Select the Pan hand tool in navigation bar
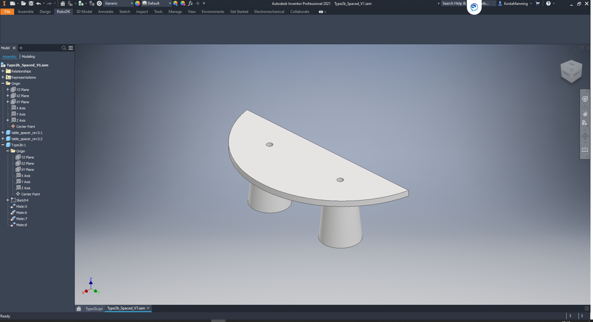Screen dimensions: 593x322 tap(585, 113)
